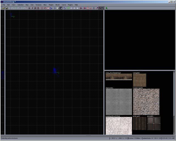Toggle the green Free Scale icon
Viewport: 176px width, 141px height.
(68, 8)
